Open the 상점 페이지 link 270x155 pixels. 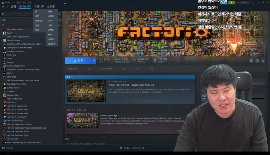click(73, 69)
